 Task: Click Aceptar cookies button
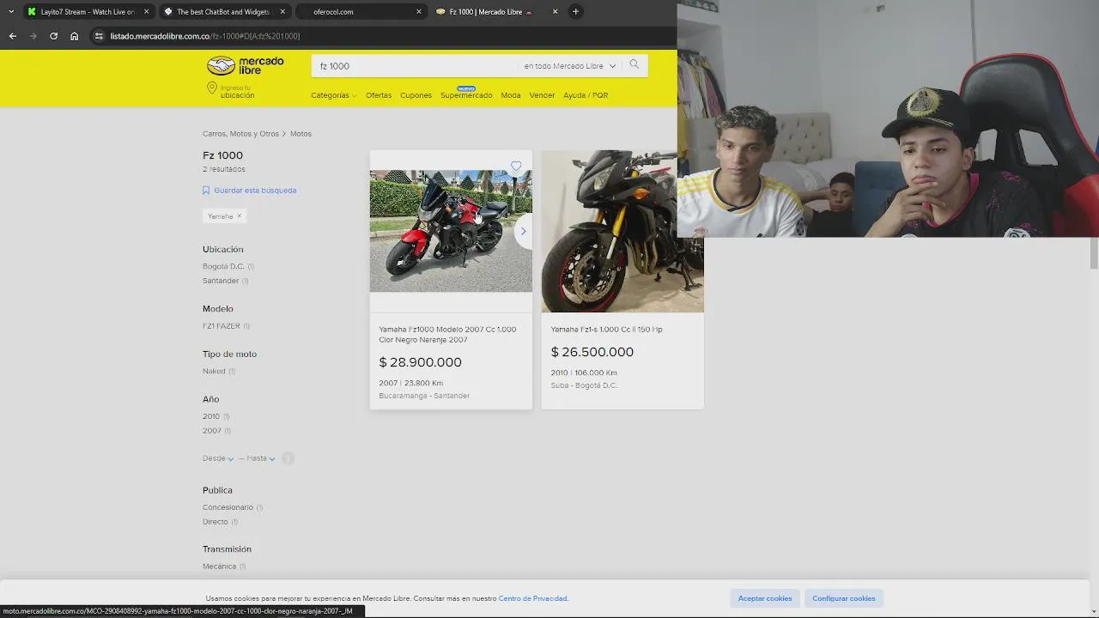click(765, 598)
